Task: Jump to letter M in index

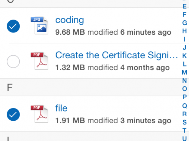Action: point(185,72)
